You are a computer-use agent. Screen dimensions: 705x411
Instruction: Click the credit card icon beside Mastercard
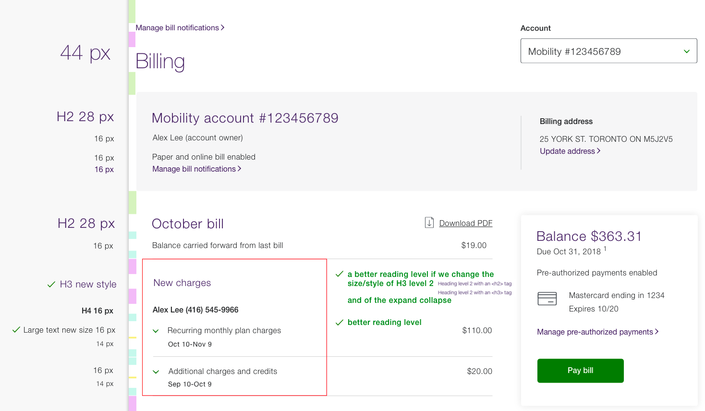[547, 299]
